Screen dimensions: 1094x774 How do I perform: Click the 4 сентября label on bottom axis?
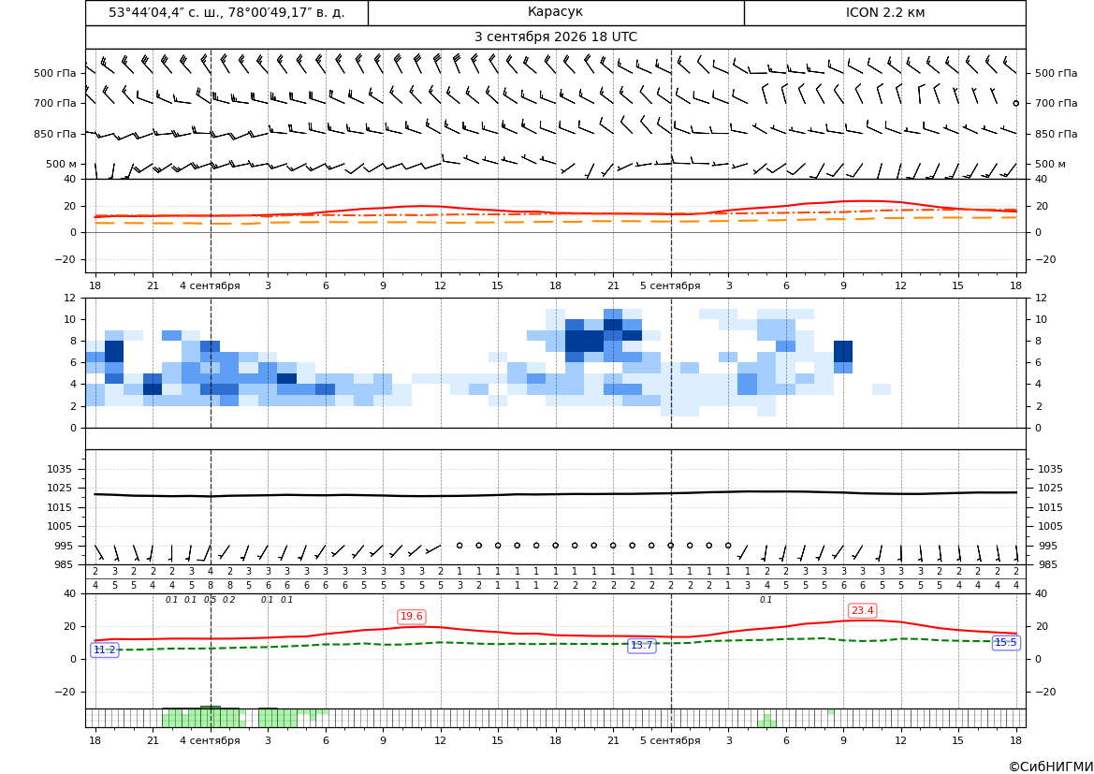[x=210, y=740]
